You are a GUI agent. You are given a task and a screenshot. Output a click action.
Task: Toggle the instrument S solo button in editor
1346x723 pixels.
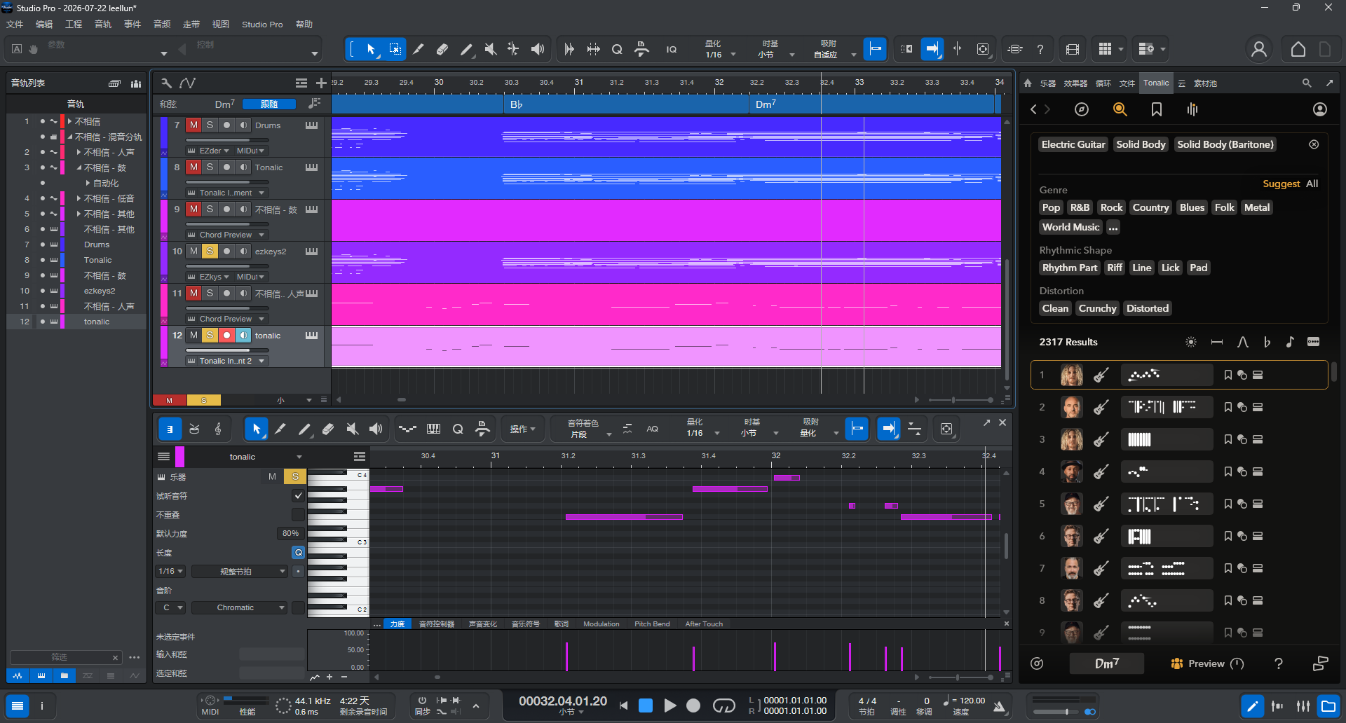[295, 476]
